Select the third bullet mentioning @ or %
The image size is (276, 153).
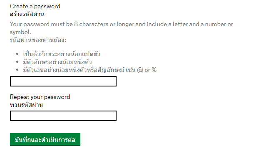click(90, 70)
